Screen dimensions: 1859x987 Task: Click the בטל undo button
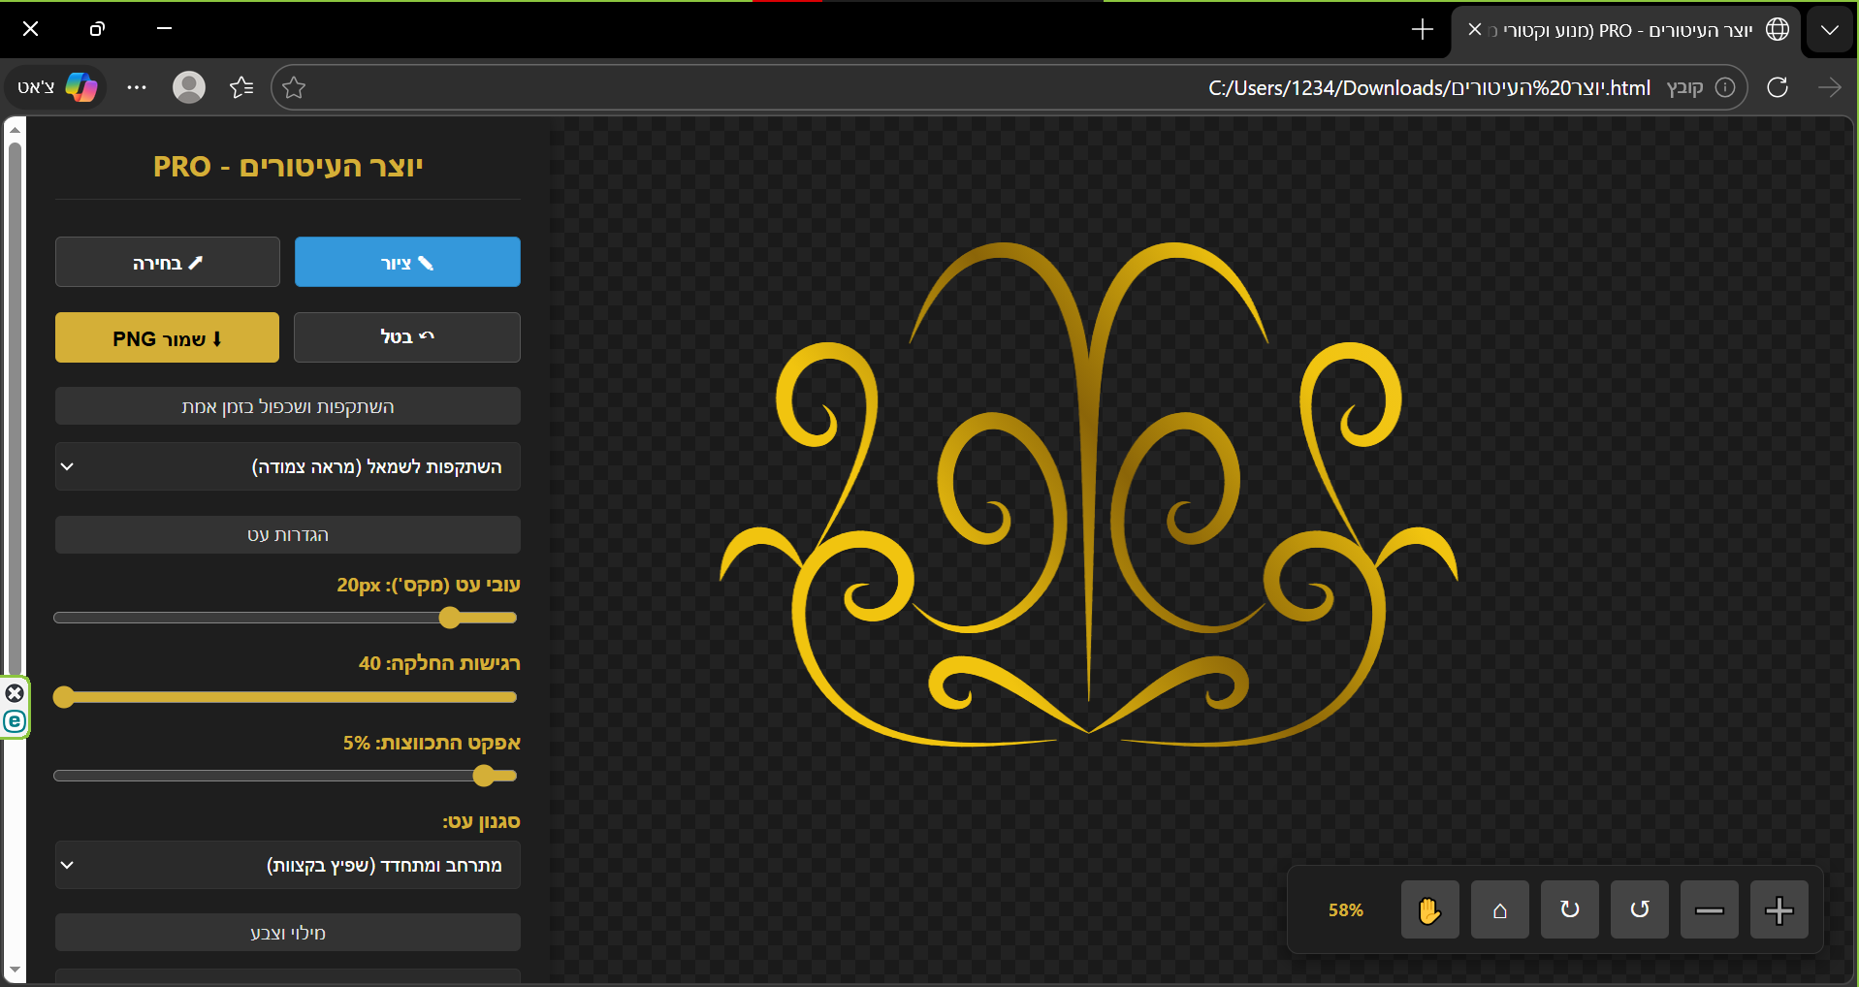coord(407,337)
